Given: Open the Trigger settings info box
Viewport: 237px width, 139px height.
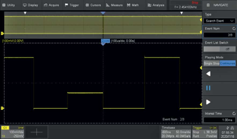Looking at the screenshot, I should coord(205,132).
